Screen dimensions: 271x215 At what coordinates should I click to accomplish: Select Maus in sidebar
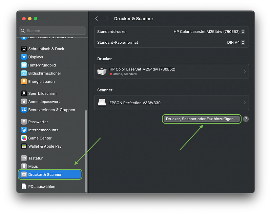coord(50,166)
